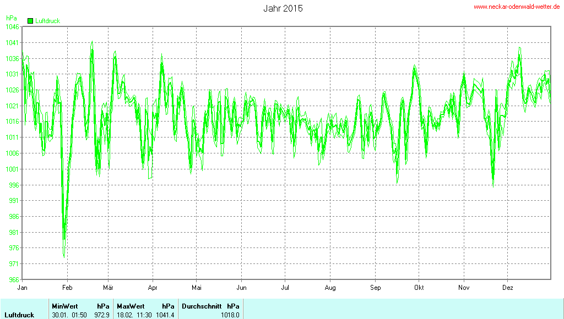This screenshot has width=564, height=319.
Task: Click the MaxWert column header
Action: click(x=131, y=306)
